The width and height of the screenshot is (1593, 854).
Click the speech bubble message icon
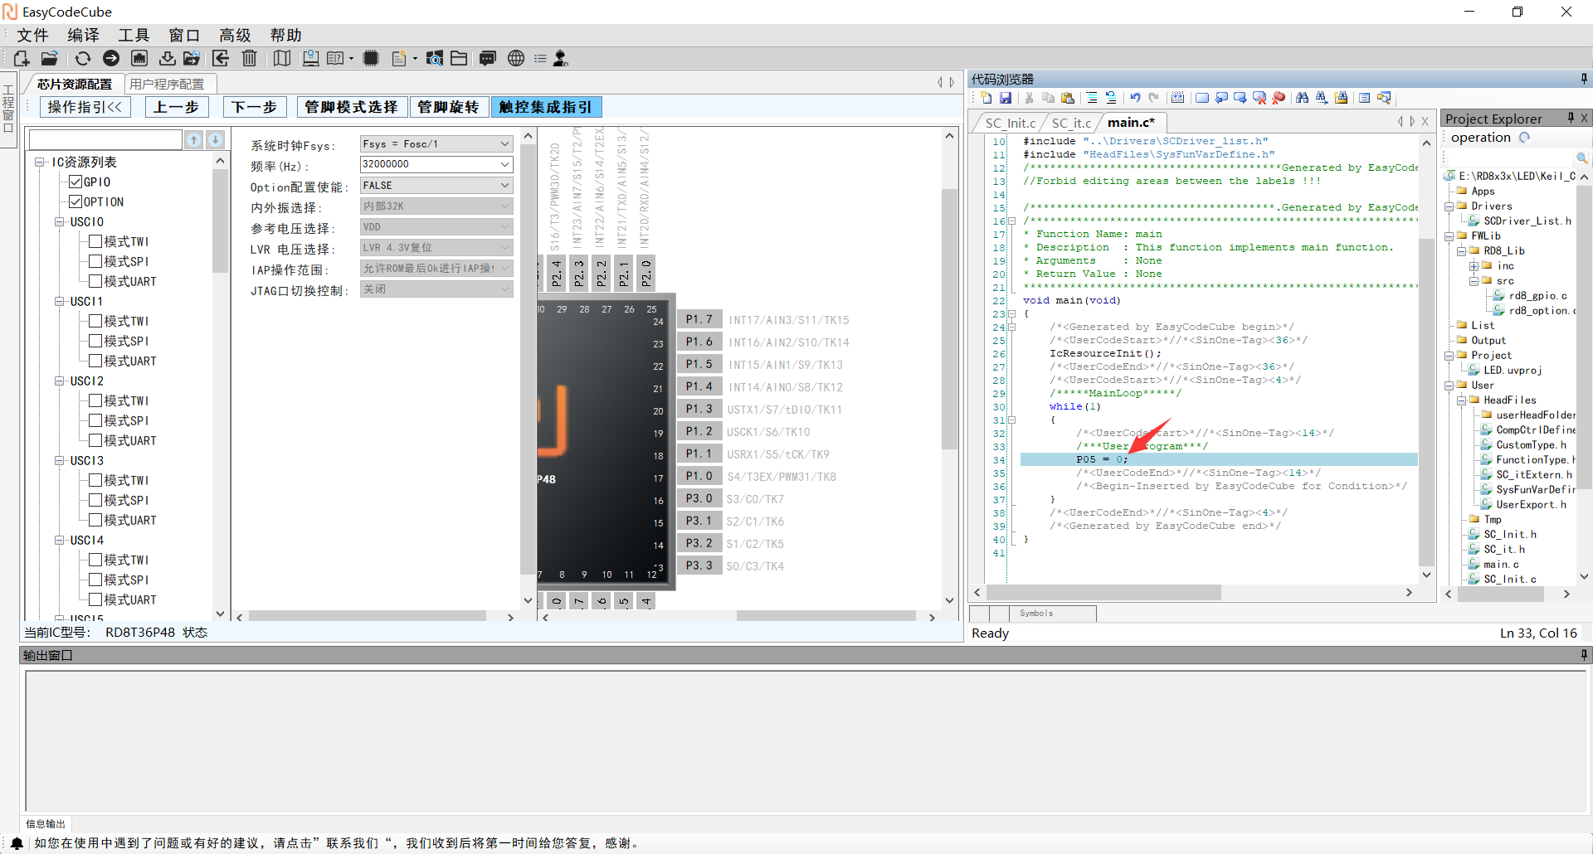click(x=488, y=58)
